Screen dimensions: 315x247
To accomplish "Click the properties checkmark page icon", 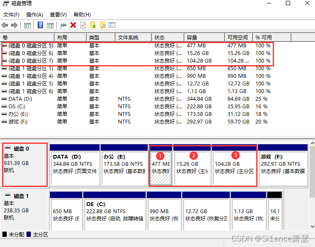I will [x=83, y=25].
